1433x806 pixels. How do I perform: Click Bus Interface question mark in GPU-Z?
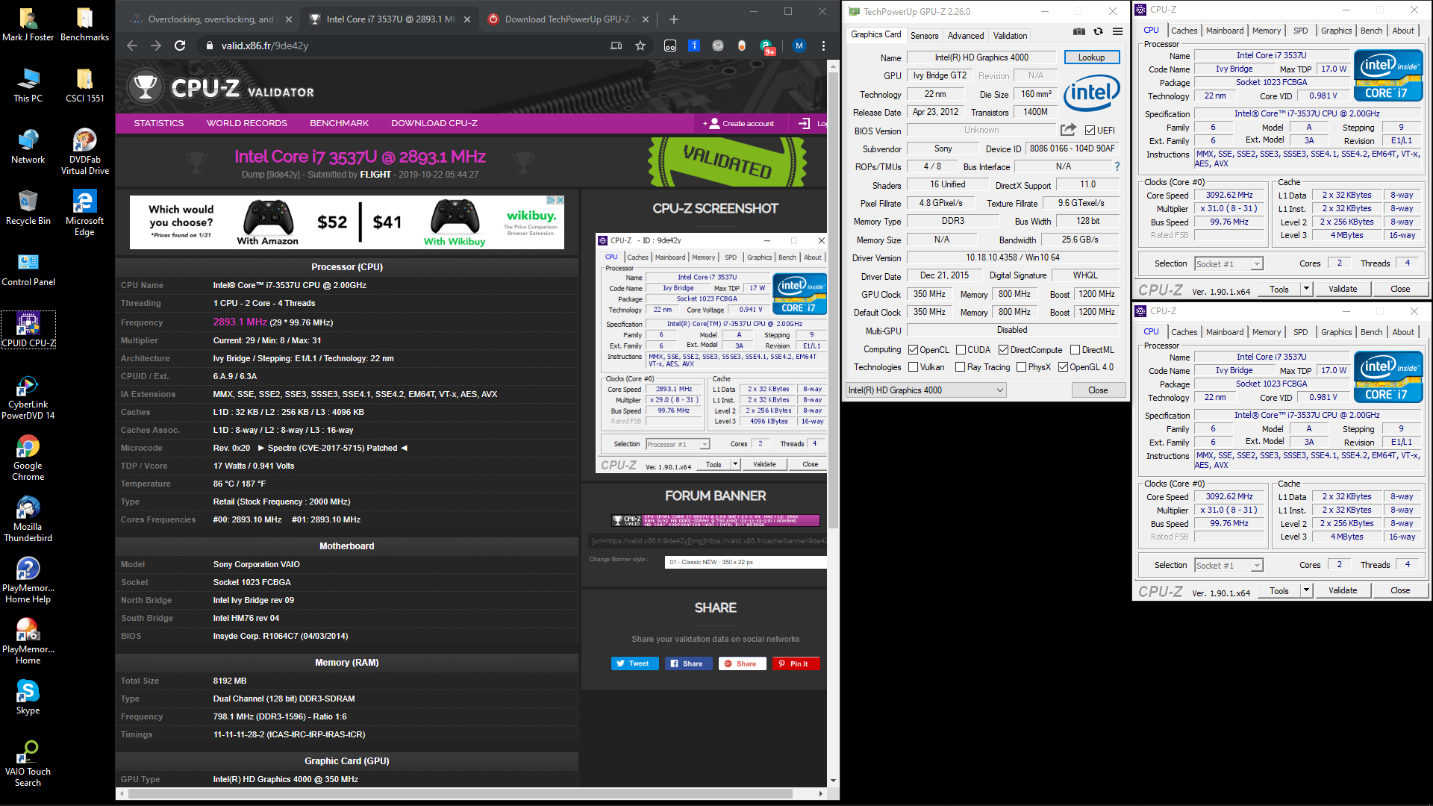1117,166
